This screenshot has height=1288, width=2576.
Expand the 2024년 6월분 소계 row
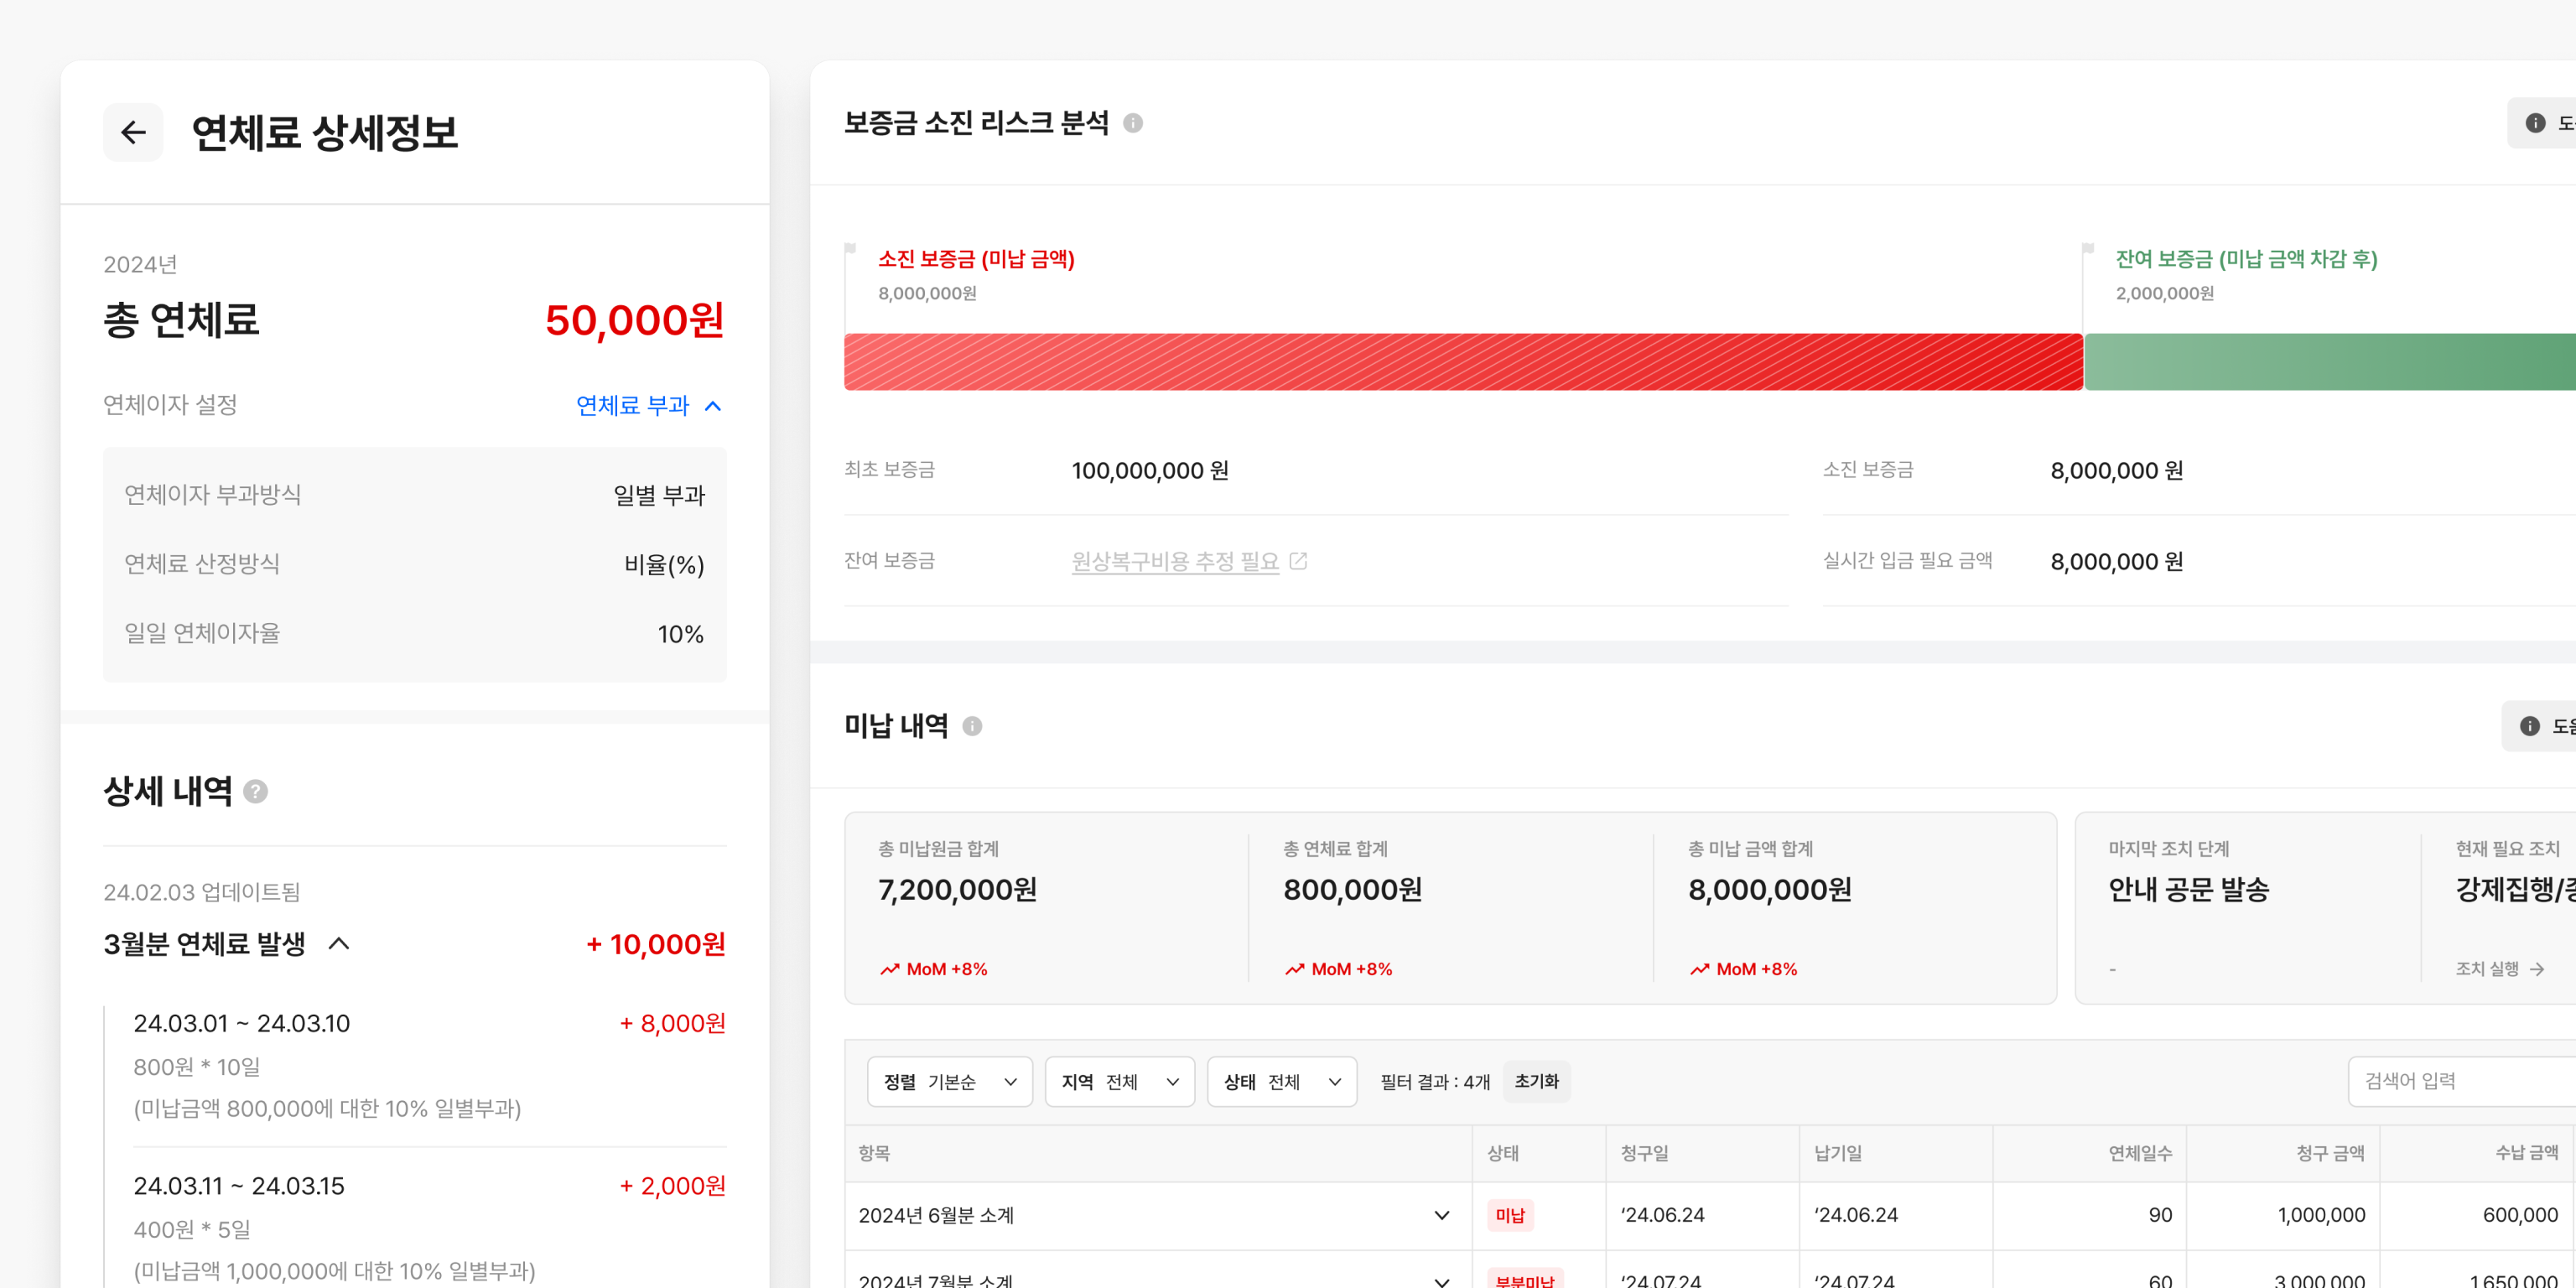coord(1441,1215)
